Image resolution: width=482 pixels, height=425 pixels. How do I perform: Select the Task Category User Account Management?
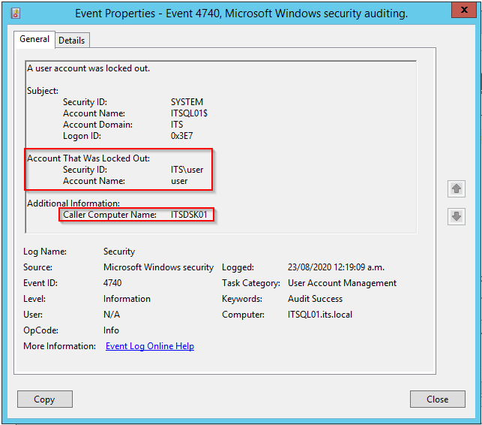click(342, 283)
